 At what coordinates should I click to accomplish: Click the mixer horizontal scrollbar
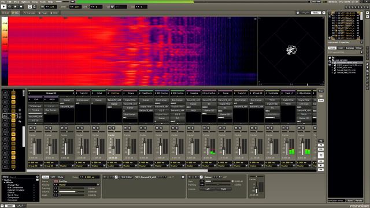click(117, 170)
